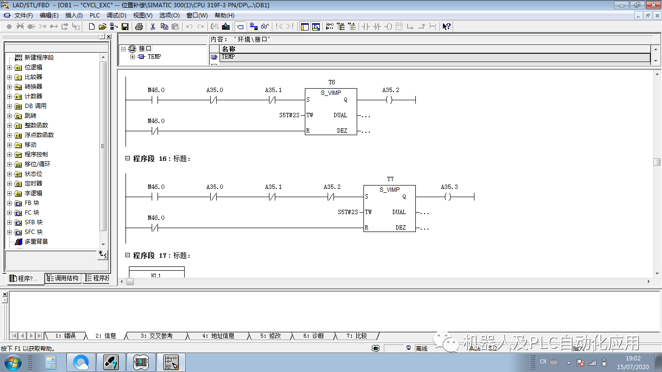Open the SIMATIC Manager taskbar icon
Viewport: 662px width, 372px height.
111,362
